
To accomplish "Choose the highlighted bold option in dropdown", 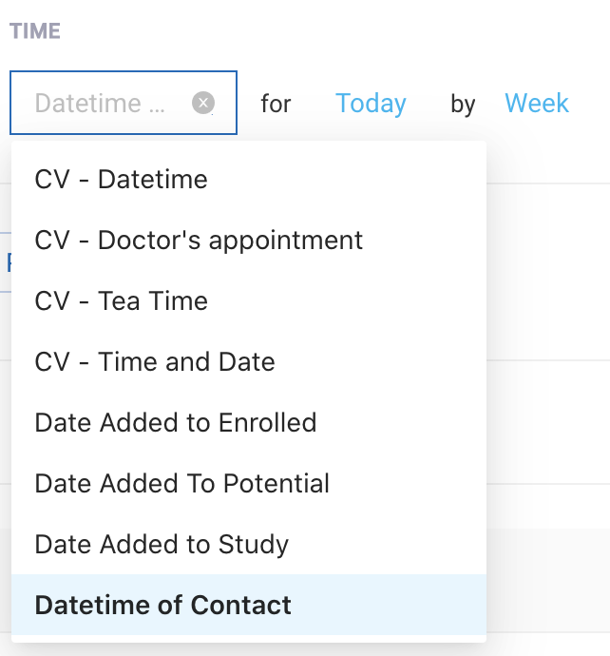I will [x=162, y=605].
